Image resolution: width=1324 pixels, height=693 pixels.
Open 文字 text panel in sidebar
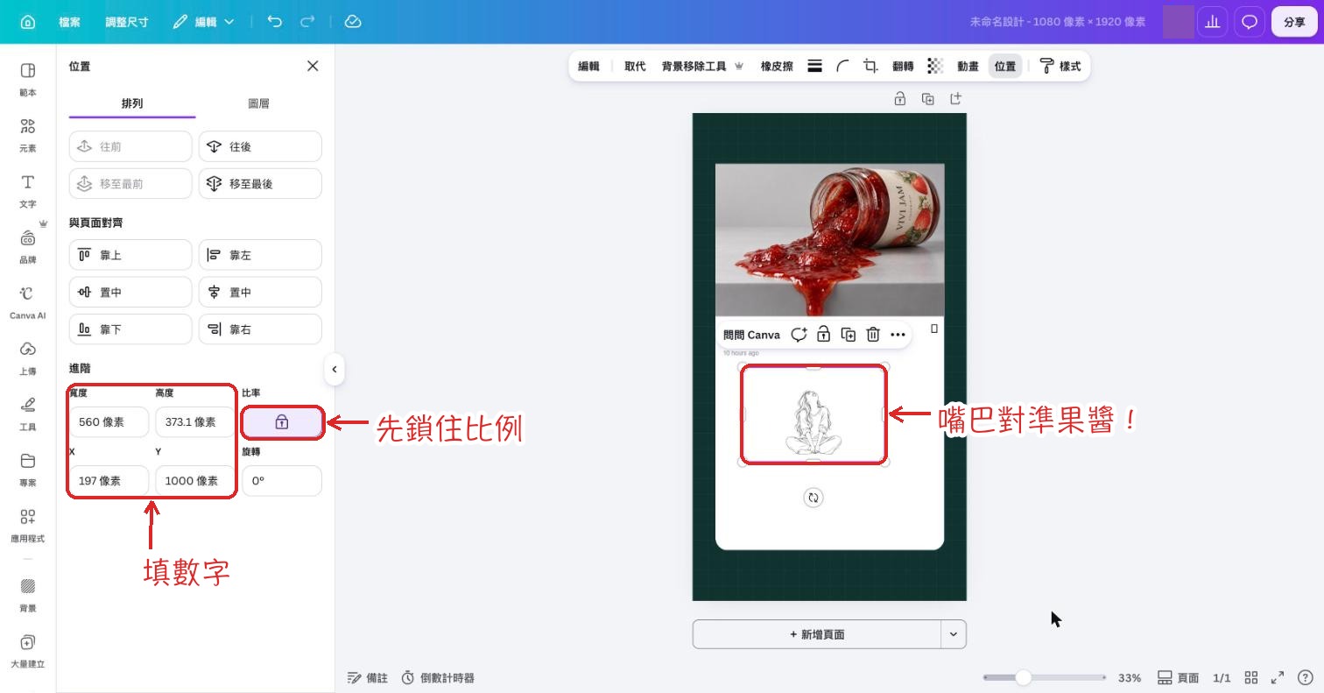point(28,190)
